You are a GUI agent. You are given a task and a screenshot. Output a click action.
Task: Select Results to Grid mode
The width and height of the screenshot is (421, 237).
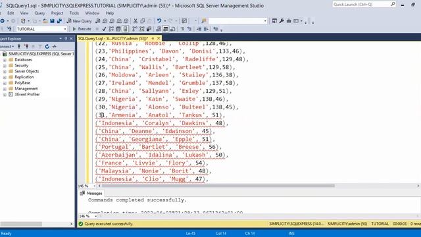pos(166,29)
